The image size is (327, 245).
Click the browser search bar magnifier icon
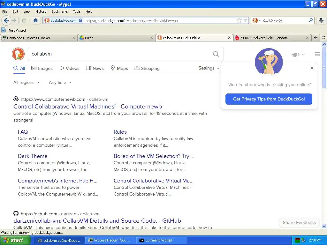coord(310,20)
